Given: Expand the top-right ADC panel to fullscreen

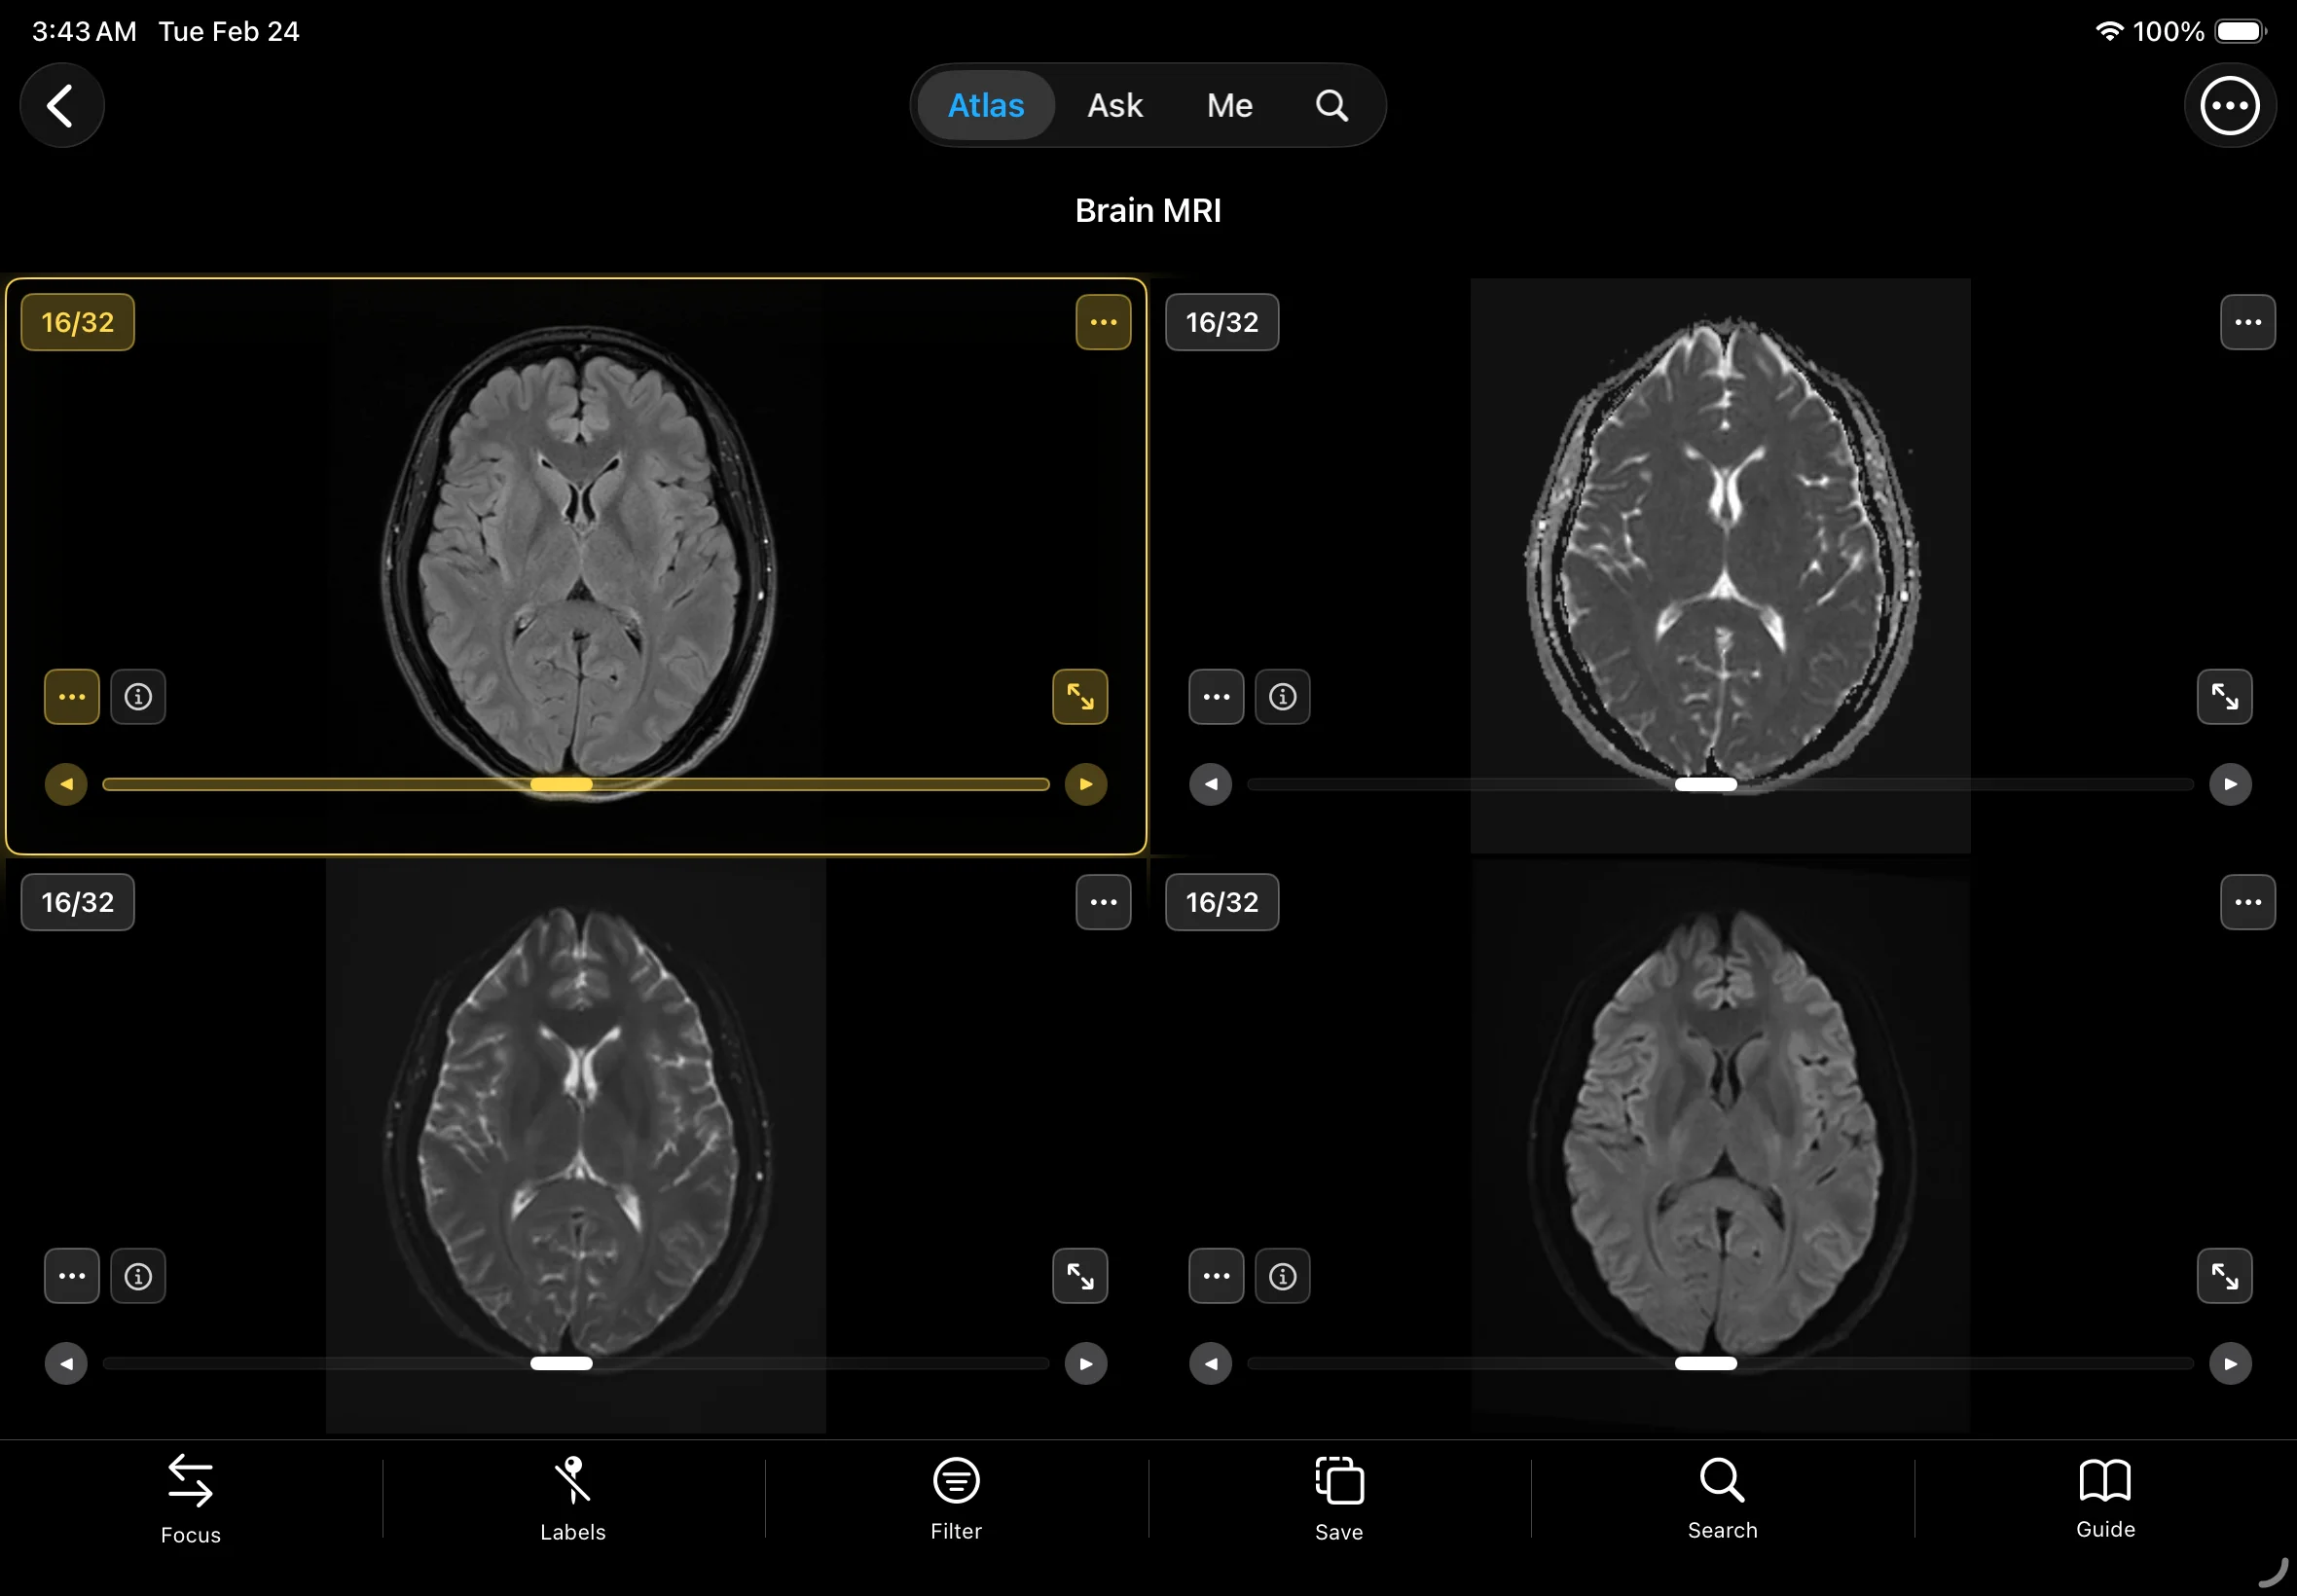Looking at the screenshot, I should (2223, 696).
